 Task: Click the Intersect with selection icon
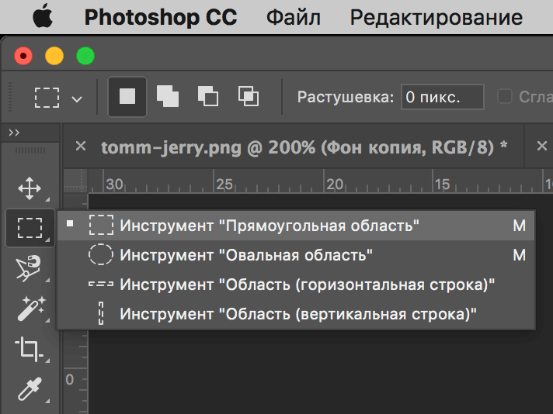tap(248, 97)
